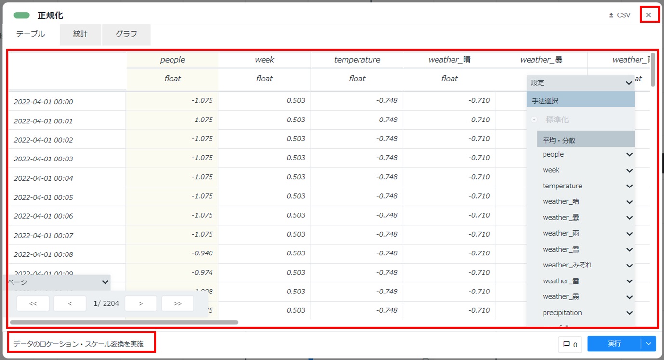Click the people column header

(x=173, y=60)
